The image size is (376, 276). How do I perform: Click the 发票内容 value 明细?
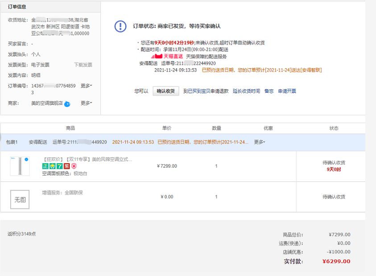[36, 75]
